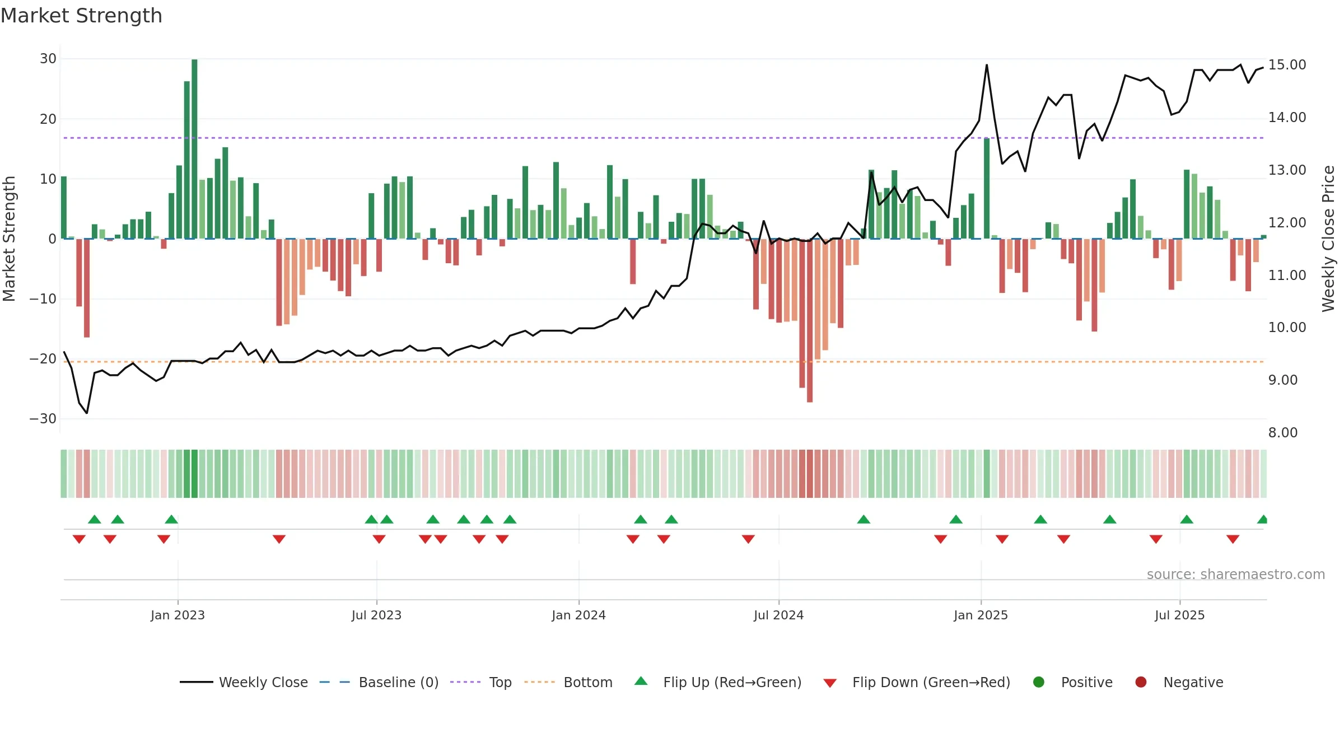This screenshot has height=756, width=1344.
Task: Click the weekly close price peak near Jan 2025
Action: coord(987,65)
